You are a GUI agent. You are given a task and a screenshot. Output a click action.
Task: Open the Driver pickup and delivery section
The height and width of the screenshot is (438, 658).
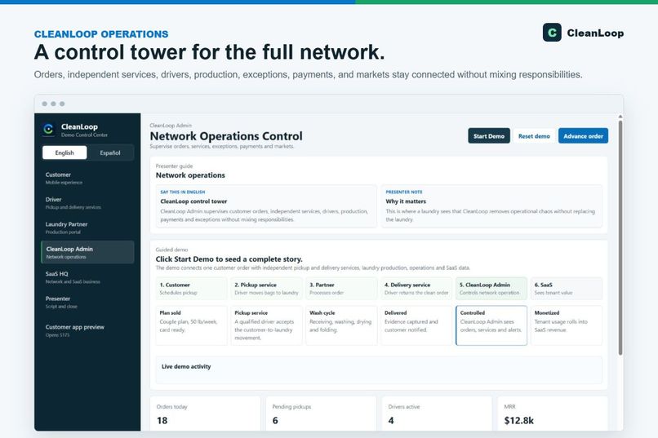[87, 203]
